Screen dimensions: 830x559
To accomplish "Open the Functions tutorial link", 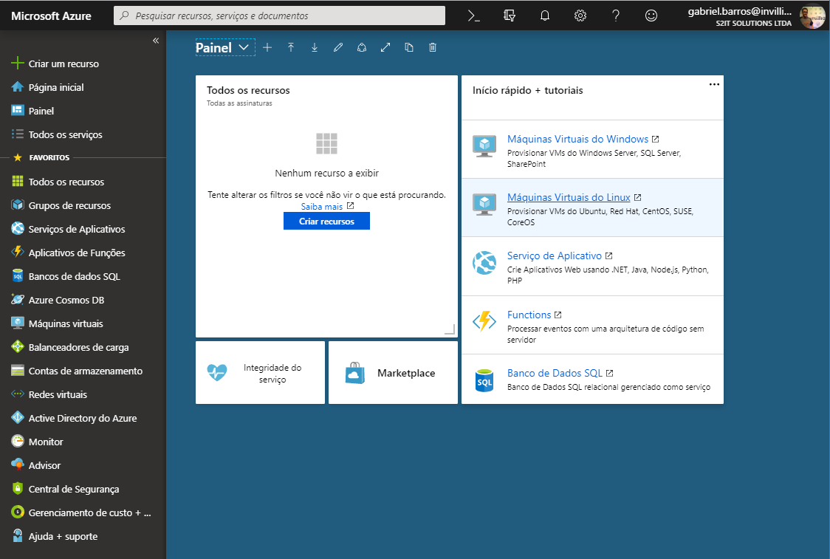I will click(529, 315).
